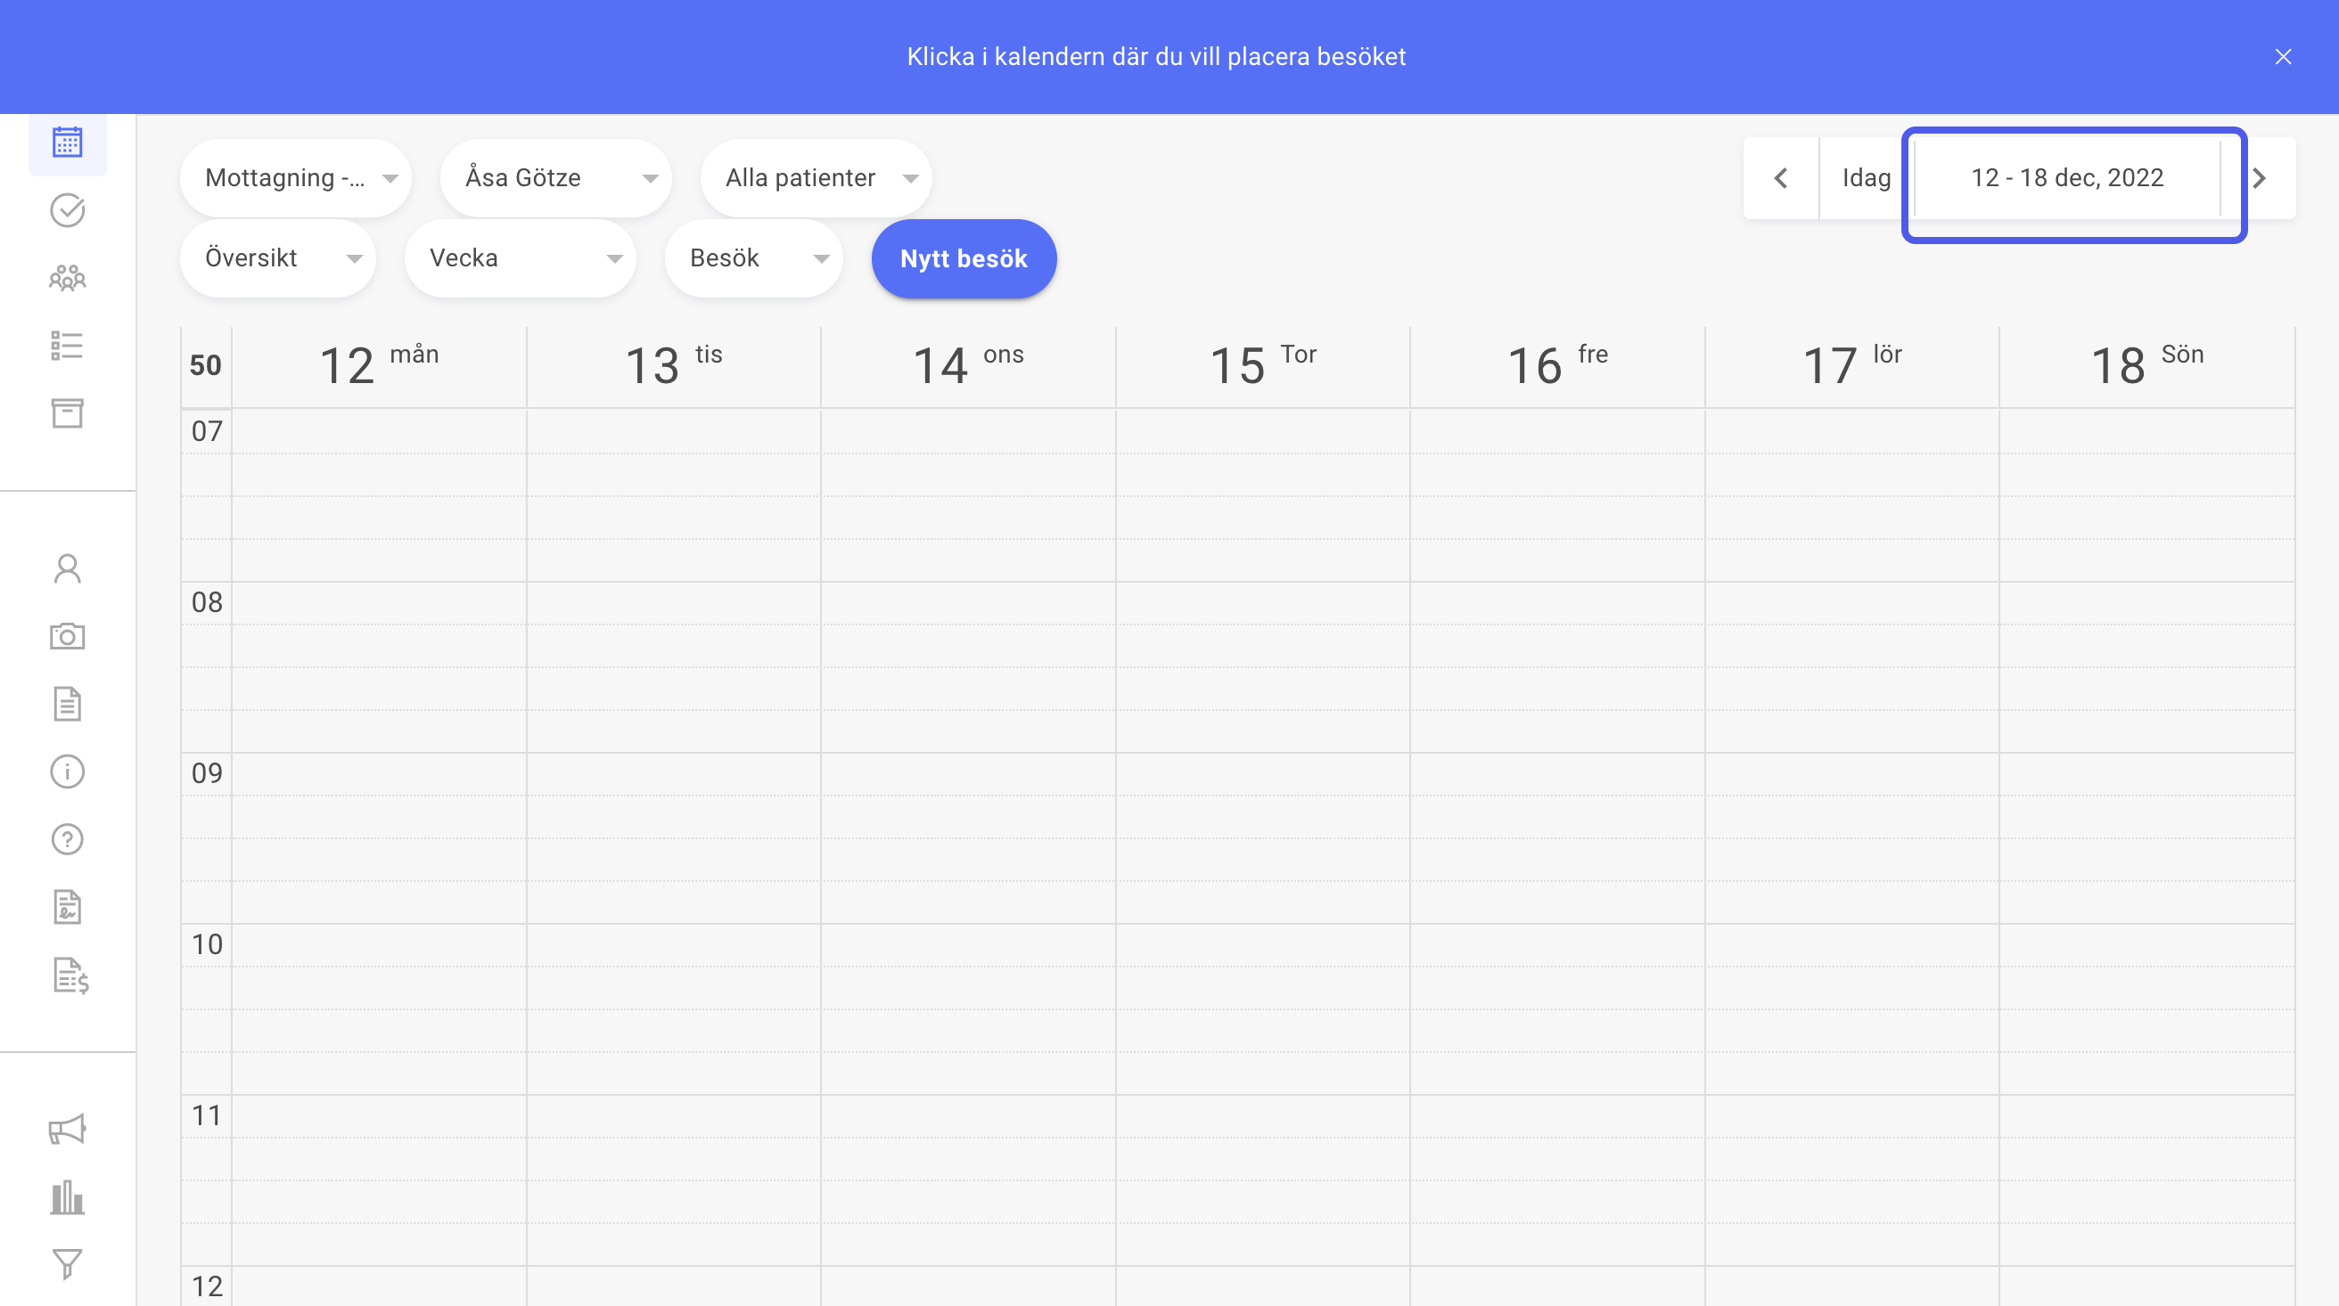This screenshot has width=2339, height=1306.
Task: Open the patient group icon
Action: [67, 278]
